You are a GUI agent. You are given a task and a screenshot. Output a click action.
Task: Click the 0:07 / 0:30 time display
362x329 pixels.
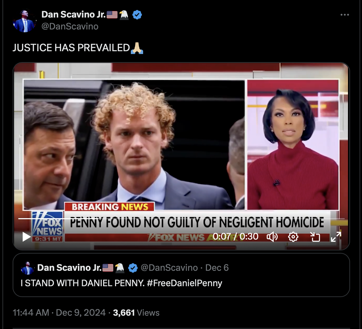[x=235, y=236]
